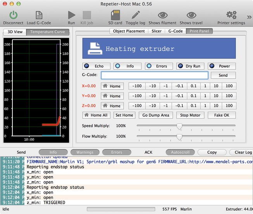Toggle Errors filter in log bar

117,152
